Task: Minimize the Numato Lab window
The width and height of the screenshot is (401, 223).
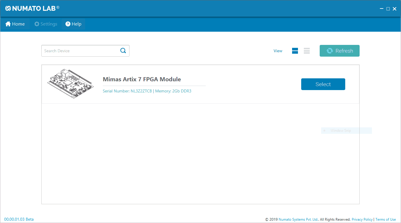Action: (x=382, y=9)
